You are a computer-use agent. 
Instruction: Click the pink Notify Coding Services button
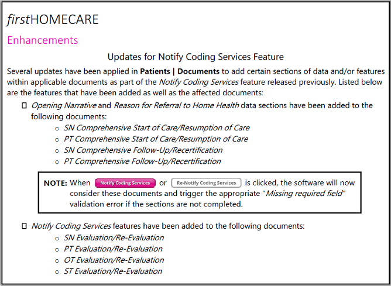[x=125, y=183]
